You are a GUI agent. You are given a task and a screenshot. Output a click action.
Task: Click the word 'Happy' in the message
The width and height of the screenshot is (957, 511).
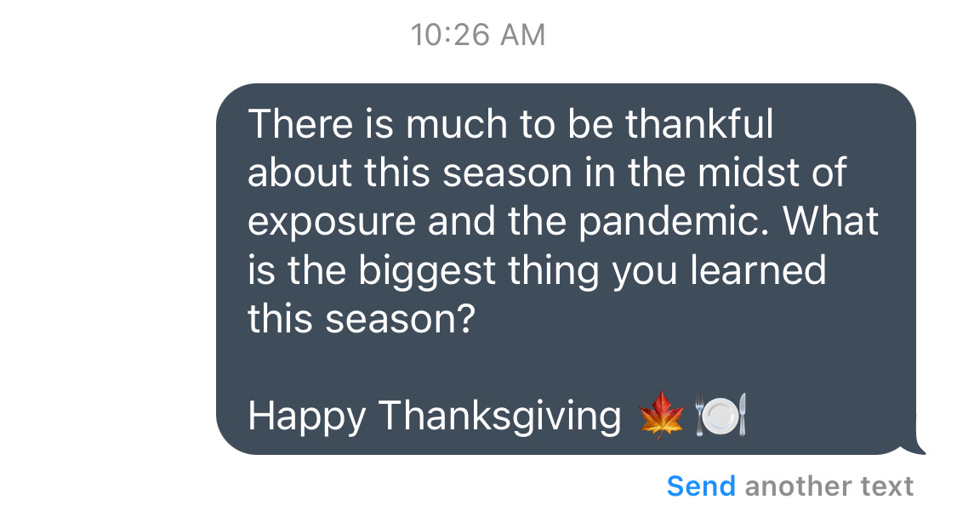tap(307, 417)
